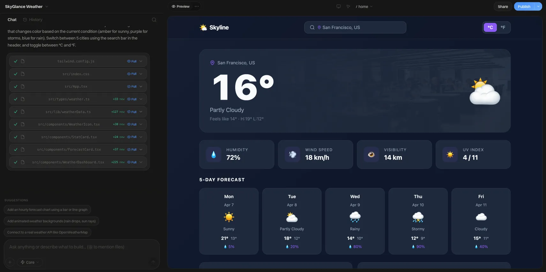Viewport: 546px width, 272px height.
Task: Click the Preview options ellipsis icon
Action: (197, 6)
